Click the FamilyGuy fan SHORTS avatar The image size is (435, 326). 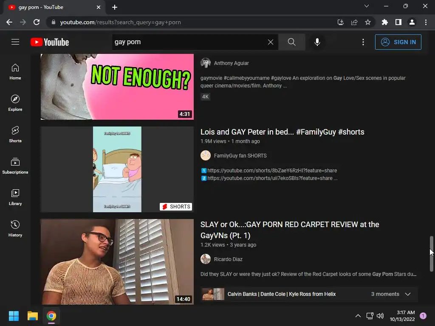point(206,155)
